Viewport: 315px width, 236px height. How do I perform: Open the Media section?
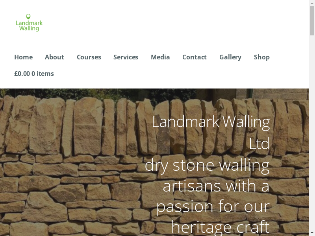click(160, 57)
